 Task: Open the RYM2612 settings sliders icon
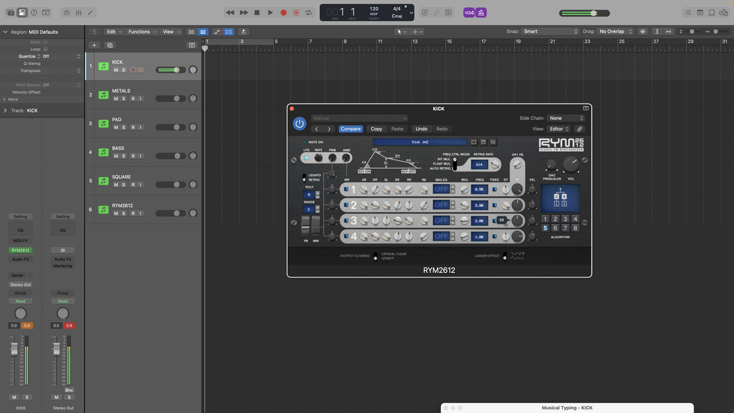493,142
